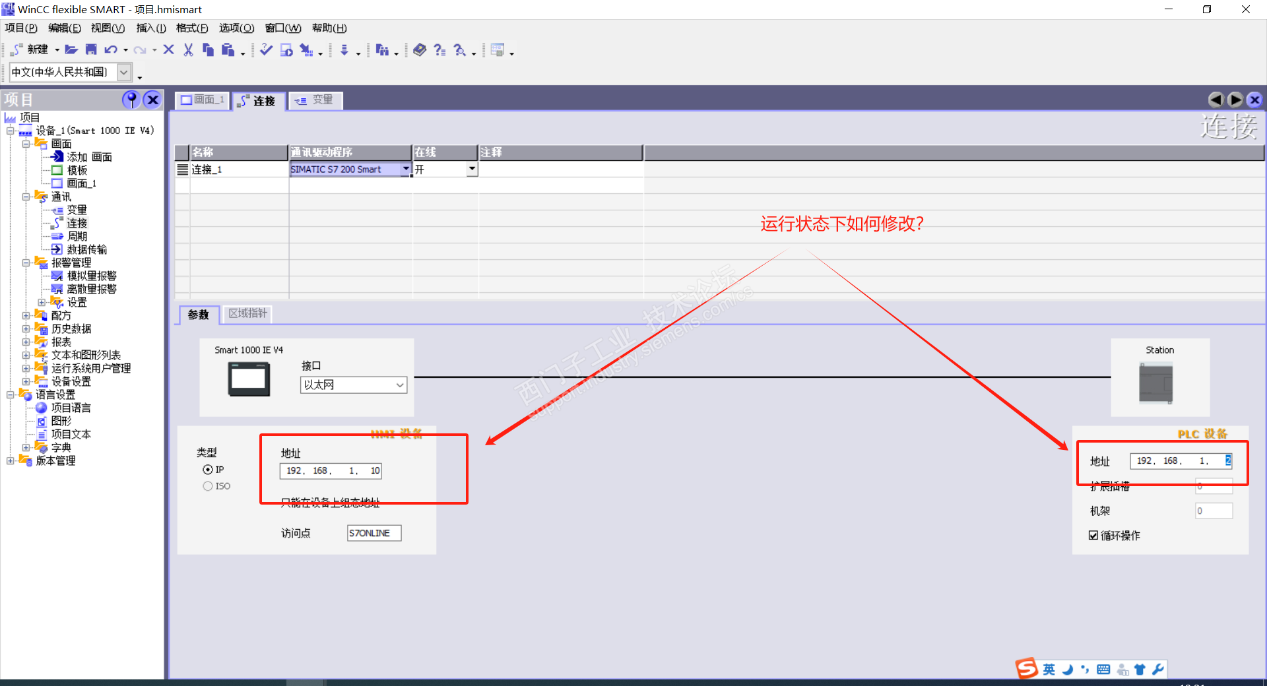Click the question mark list help icon
Viewport: 1267px width, 686px height.
pos(440,49)
